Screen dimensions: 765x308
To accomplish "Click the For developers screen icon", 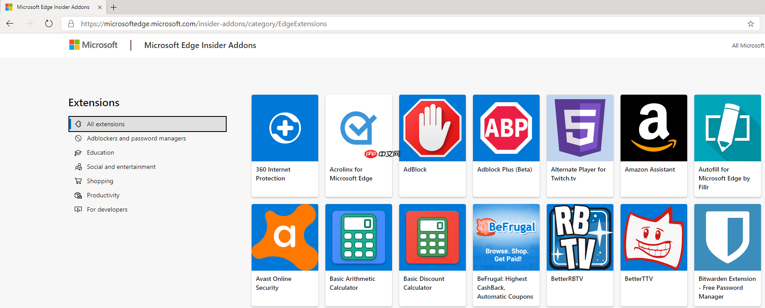I will point(78,209).
